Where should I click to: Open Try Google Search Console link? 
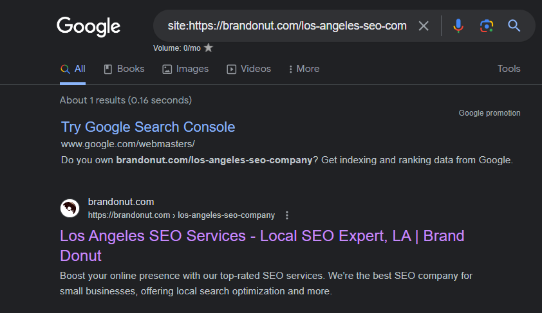click(x=148, y=127)
